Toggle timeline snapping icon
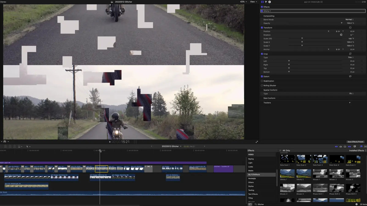Viewport: 367px width, 206px height. pos(349,146)
